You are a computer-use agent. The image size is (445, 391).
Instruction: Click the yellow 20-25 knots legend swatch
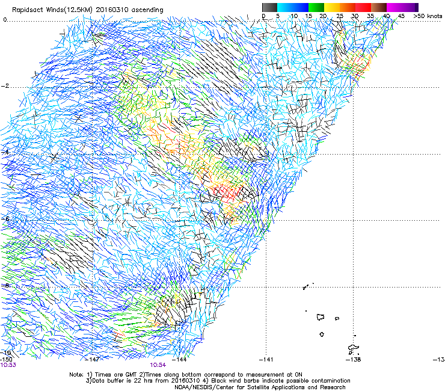[x=332, y=7]
